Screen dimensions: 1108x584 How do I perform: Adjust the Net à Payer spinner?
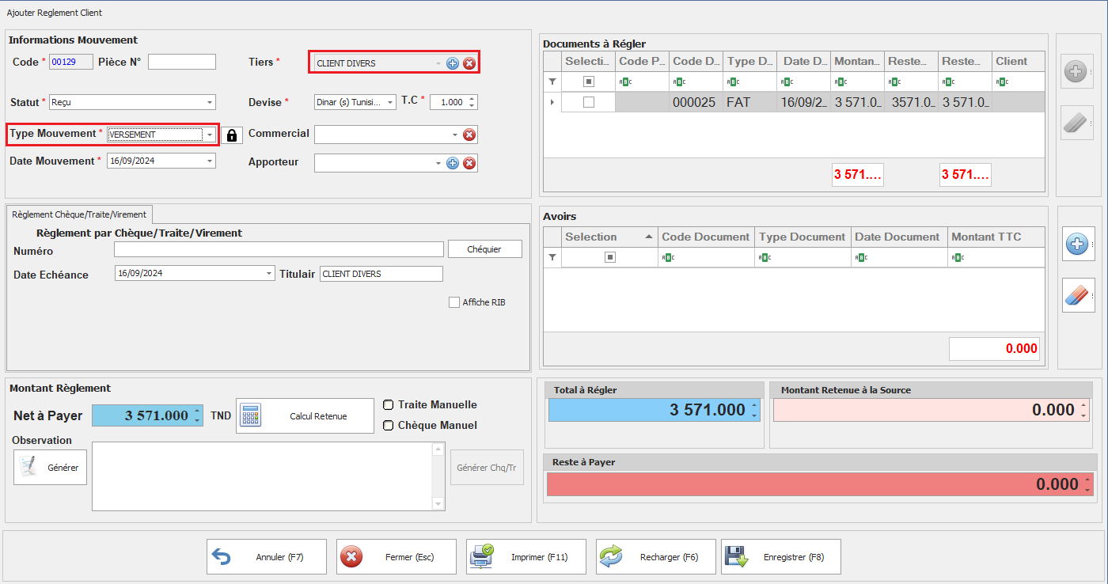point(197,416)
